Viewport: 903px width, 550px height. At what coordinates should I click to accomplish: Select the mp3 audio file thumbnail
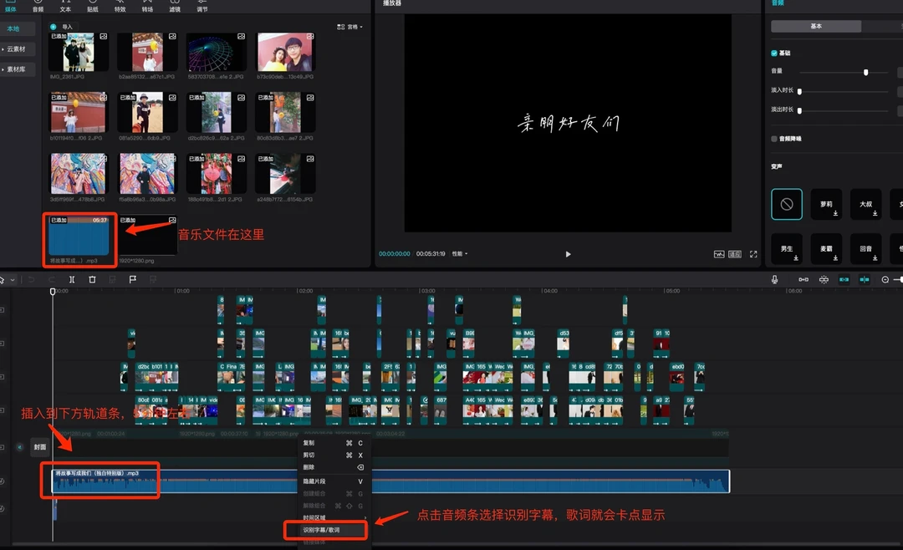(x=79, y=236)
